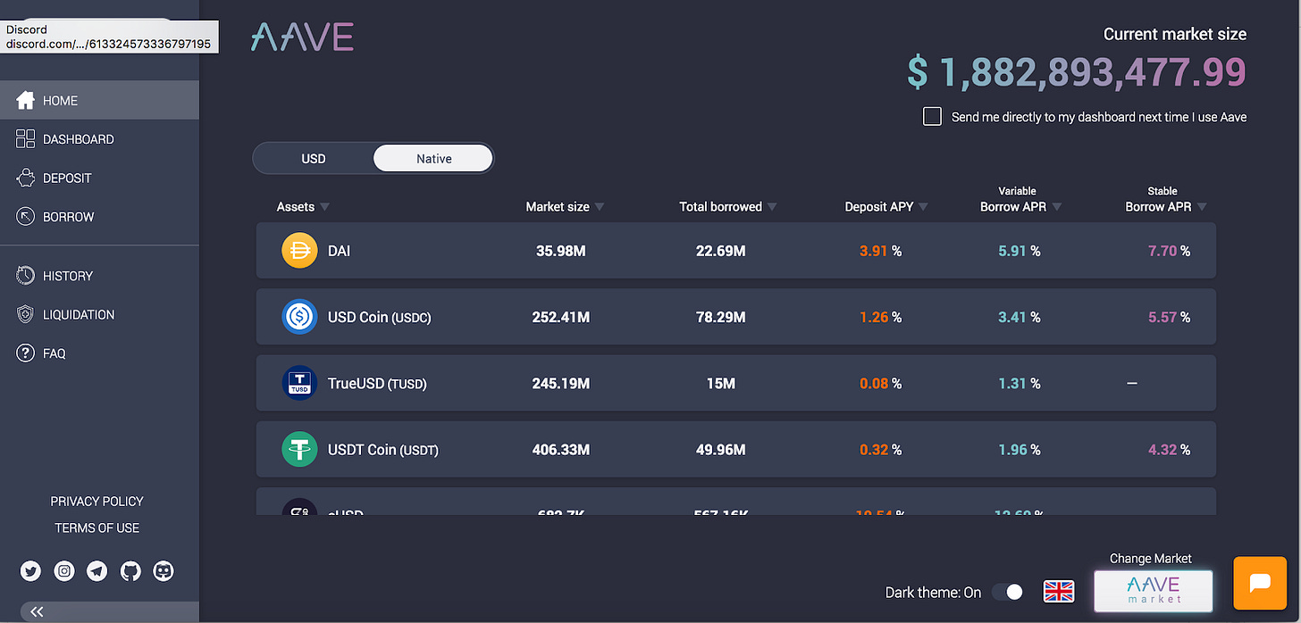The height and width of the screenshot is (623, 1301).
Task: Click the Home house icon
Action: pyautogui.click(x=26, y=100)
